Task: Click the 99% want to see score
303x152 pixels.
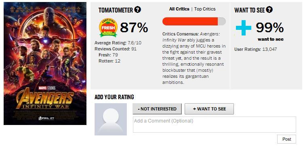Action: point(270,27)
